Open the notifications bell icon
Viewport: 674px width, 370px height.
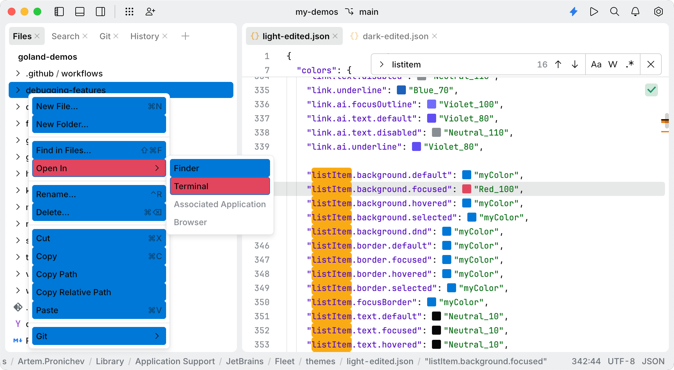click(635, 12)
